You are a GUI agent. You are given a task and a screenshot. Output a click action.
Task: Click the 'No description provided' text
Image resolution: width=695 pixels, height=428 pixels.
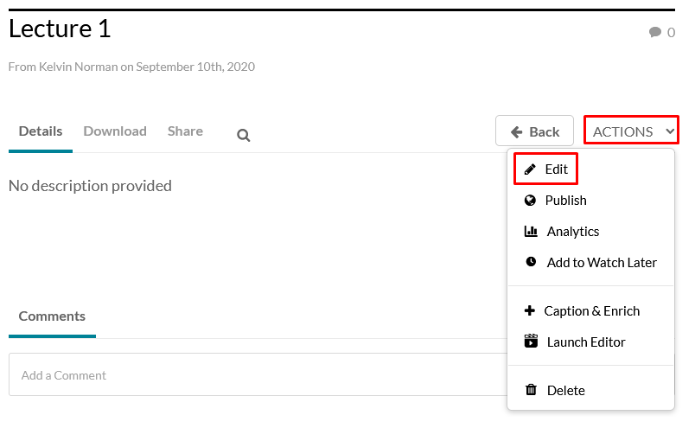click(90, 186)
